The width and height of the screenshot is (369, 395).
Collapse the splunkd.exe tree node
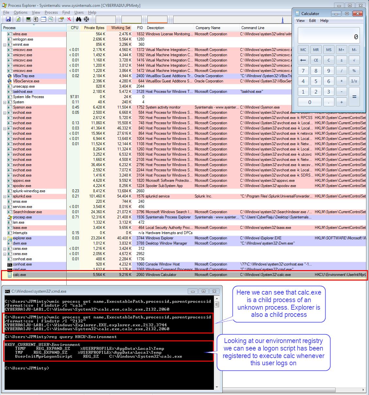(x=5, y=196)
